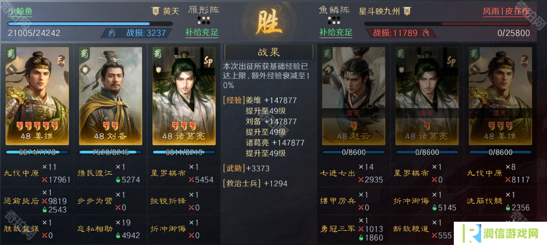Click the 蜀 faction badge on 赵云 card
This screenshot has height=245, width=547.
(x=327, y=54)
